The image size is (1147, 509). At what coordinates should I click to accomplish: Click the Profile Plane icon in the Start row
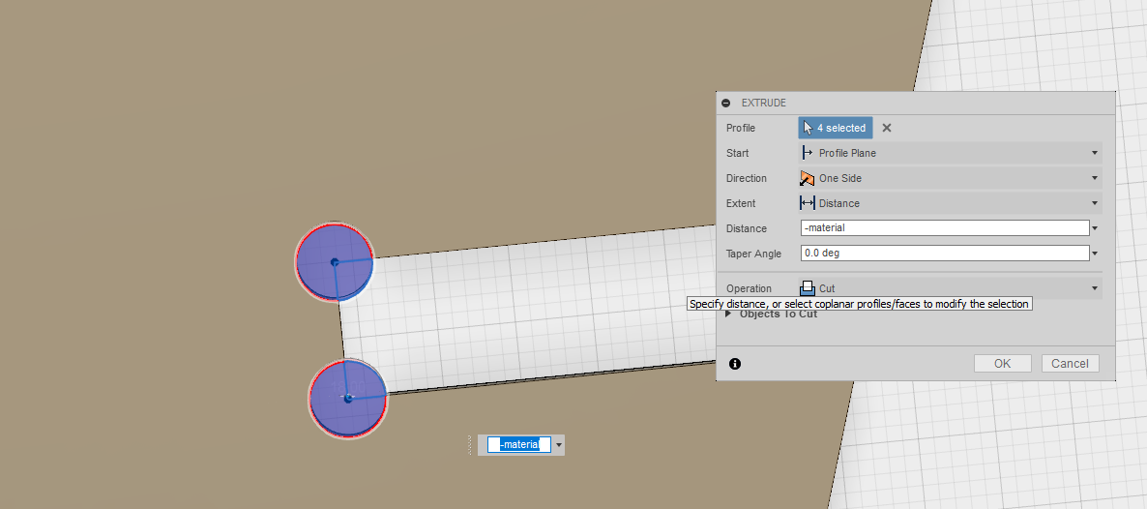807,153
